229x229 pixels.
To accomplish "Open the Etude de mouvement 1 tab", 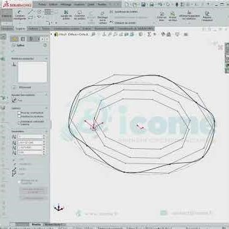I will (53, 224).
